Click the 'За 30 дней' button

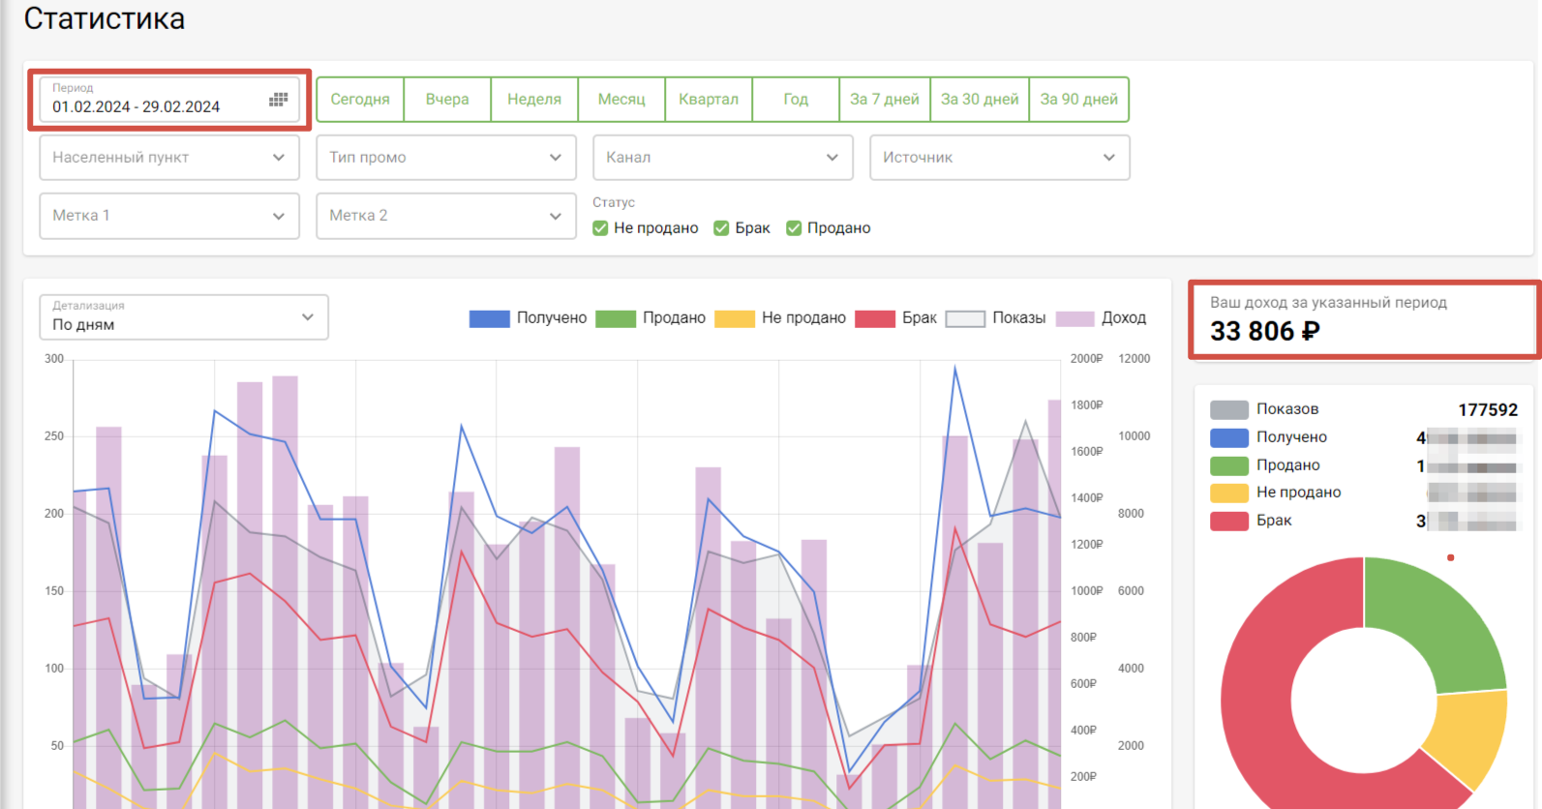(979, 100)
